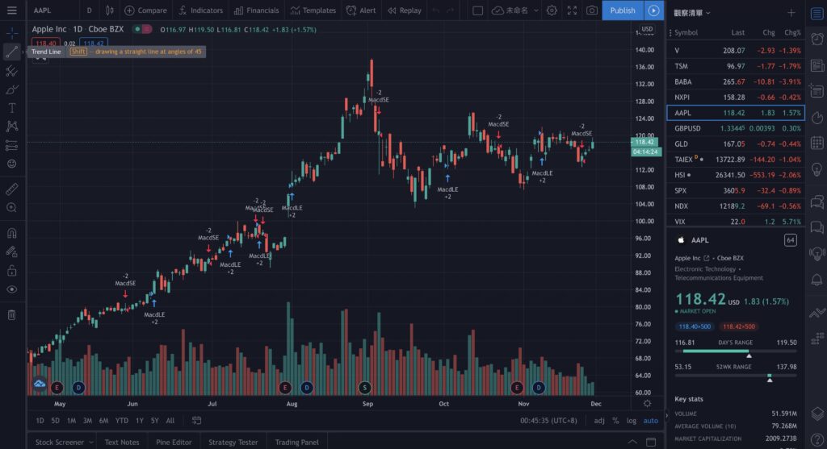Take a chart snapshot with camera icon
This screenshot has width=827, height=449.
click(592, 10)
